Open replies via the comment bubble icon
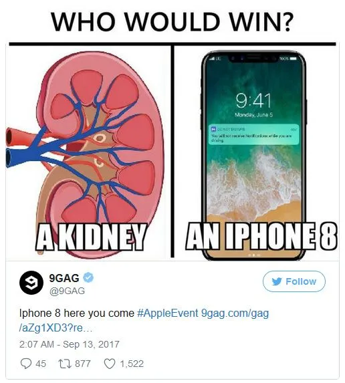Screen dimensions: 345x383 point(26,364)
